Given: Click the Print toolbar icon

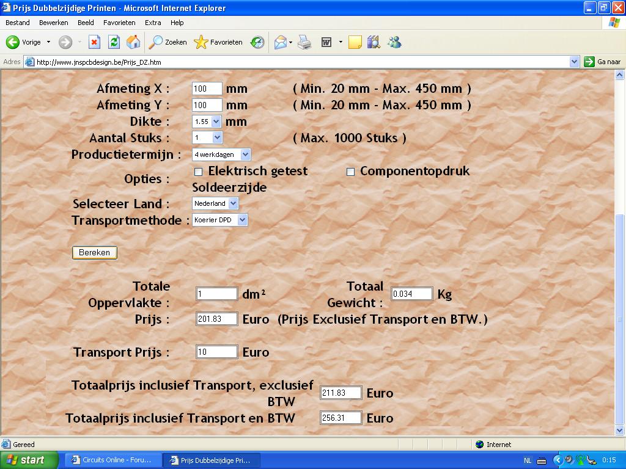Looking at the screenshot, I should (304, 42).
